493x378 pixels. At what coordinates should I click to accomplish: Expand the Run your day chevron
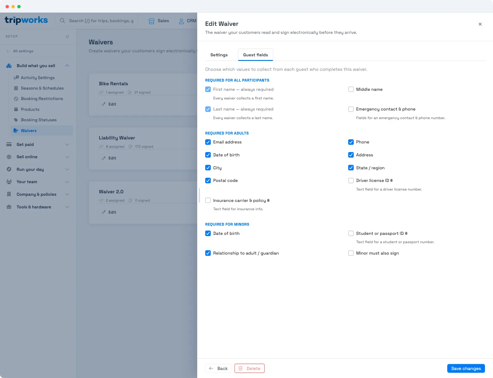[67, 169]
